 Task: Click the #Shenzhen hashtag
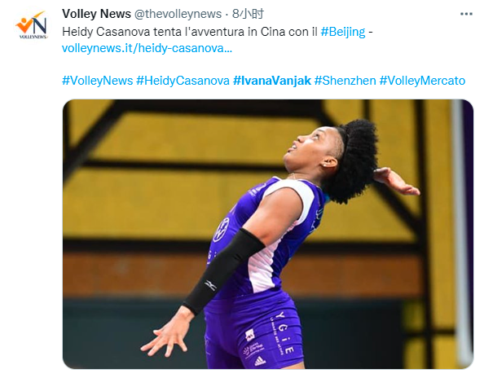(x=345, y=81)
